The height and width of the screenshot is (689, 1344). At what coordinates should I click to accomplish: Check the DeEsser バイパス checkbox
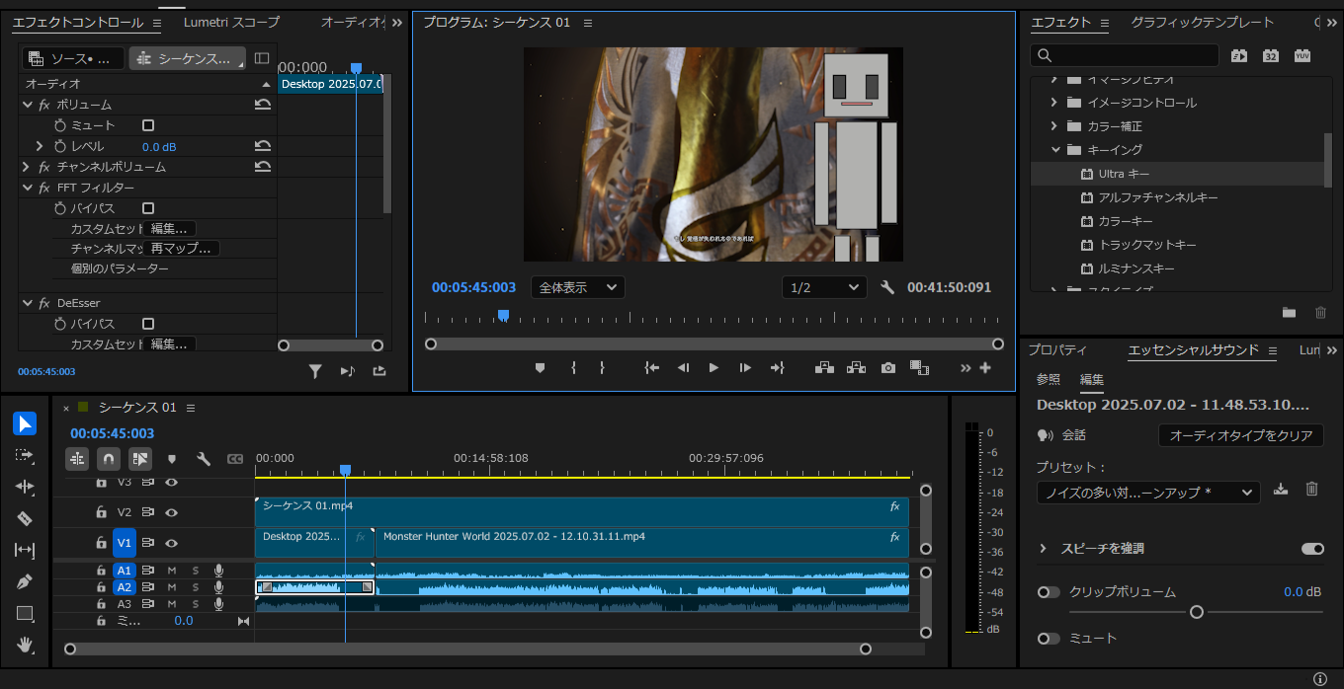pos(148,324)
